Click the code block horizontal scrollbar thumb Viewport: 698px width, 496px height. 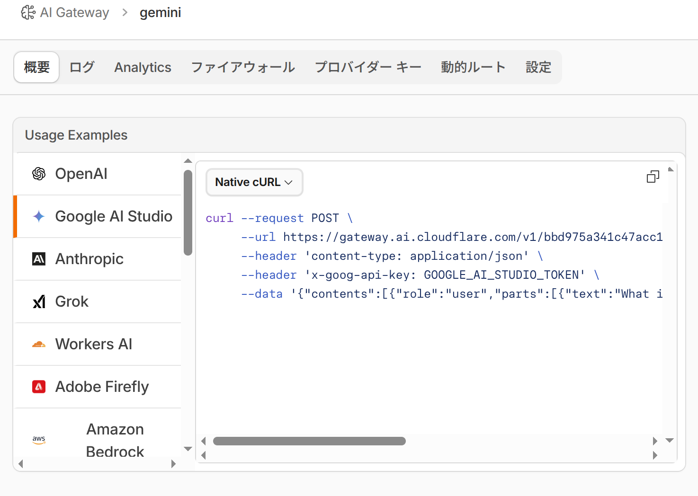(309, 441)
